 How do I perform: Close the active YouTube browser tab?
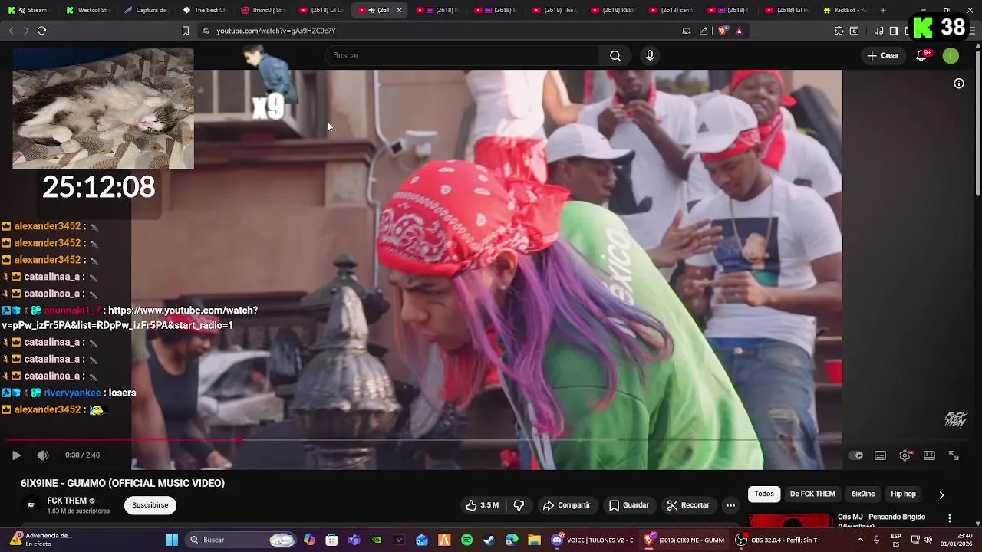(x=399, y=10)
